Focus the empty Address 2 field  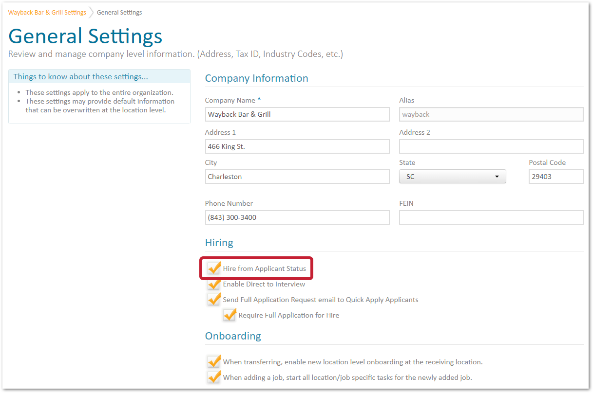point(491,146)
